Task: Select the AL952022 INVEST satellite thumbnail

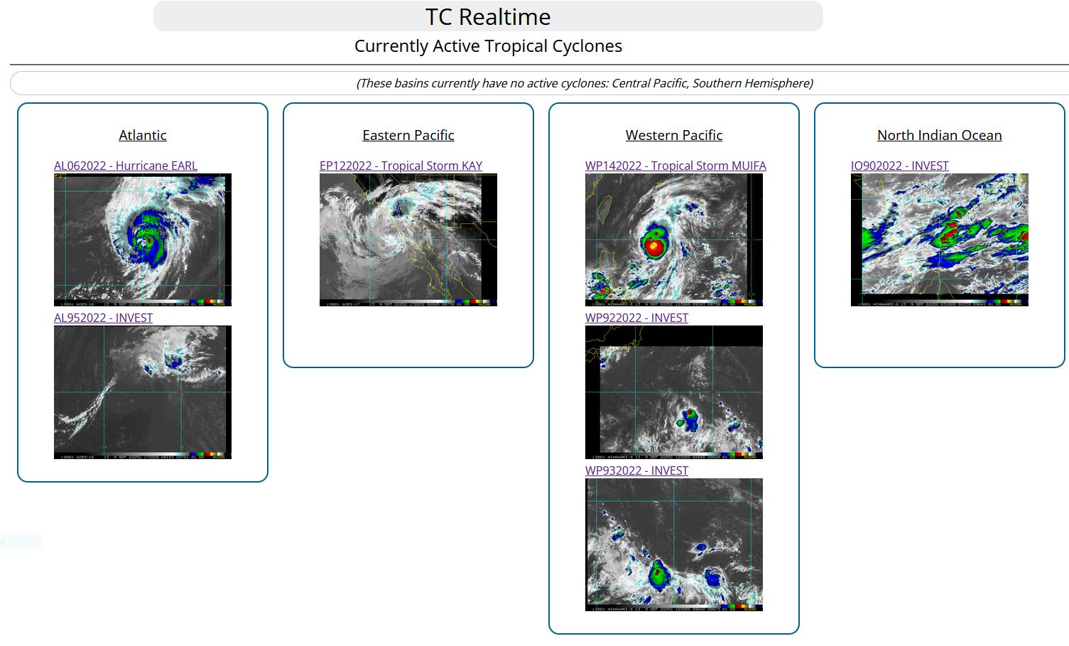Action: pyautogui.click(x=143, y=392)
